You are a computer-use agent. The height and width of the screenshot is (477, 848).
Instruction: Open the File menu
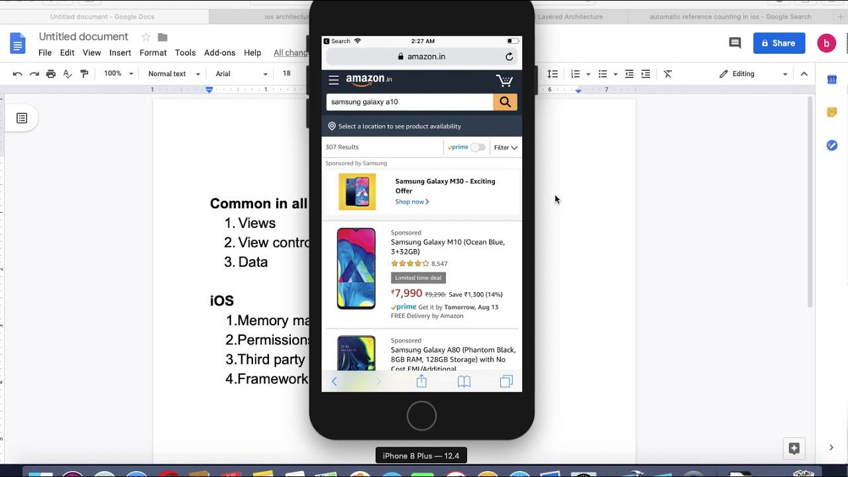point(45,53)
